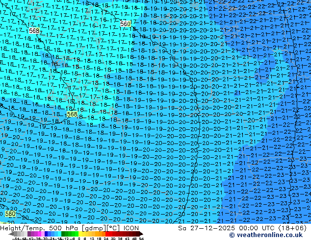Viewport: 311px width, 240px height.
Task: Click the 'Height/Temp. 500 hPa' map title
Action: point(39,228)
